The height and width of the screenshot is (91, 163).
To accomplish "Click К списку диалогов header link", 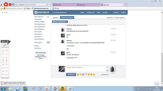I will click(59, 12).
